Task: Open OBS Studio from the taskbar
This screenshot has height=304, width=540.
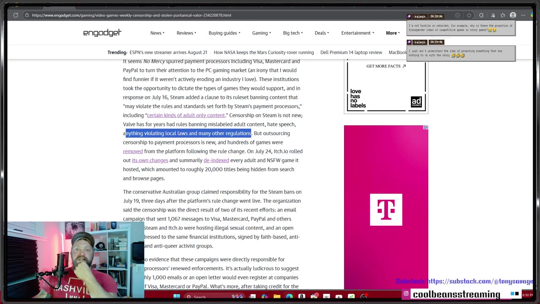Action: click(x=364, y=296)
